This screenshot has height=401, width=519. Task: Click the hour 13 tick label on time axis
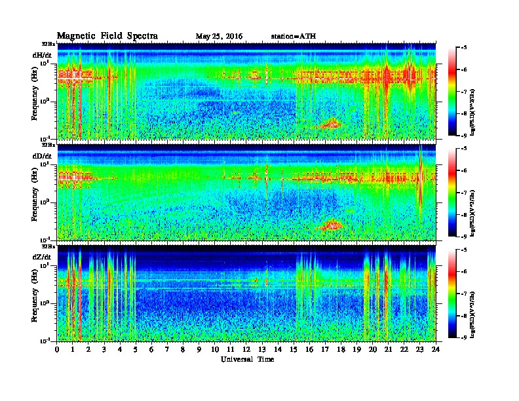[x=262, y=349]
